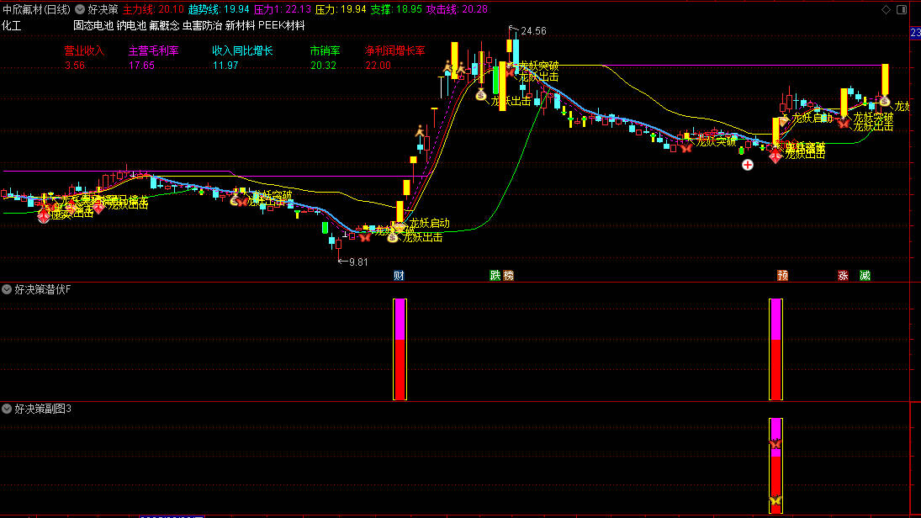The height and width of the screenshot is (518, 921).
Task: Click the red diamond icon at far-left chart bottom
Action: (x=44, y=217)
